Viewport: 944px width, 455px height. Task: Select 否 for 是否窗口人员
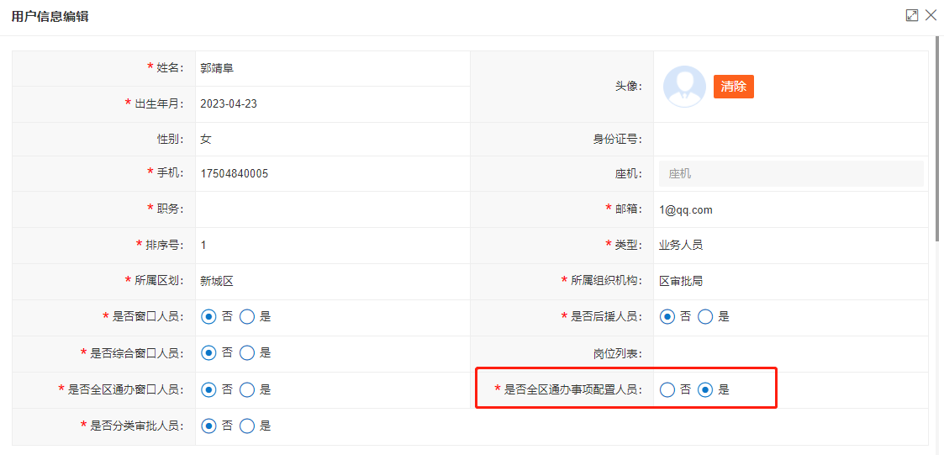(209, 317)
